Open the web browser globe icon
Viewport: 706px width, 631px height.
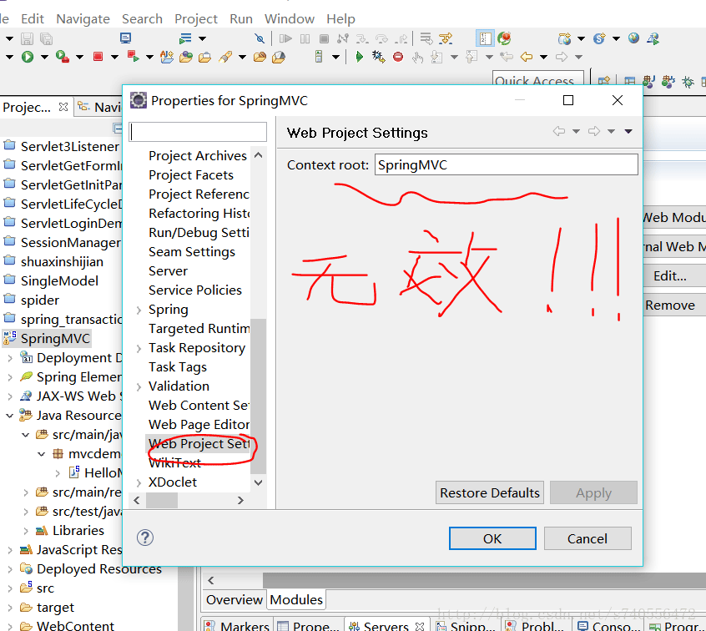pos(633,38)
